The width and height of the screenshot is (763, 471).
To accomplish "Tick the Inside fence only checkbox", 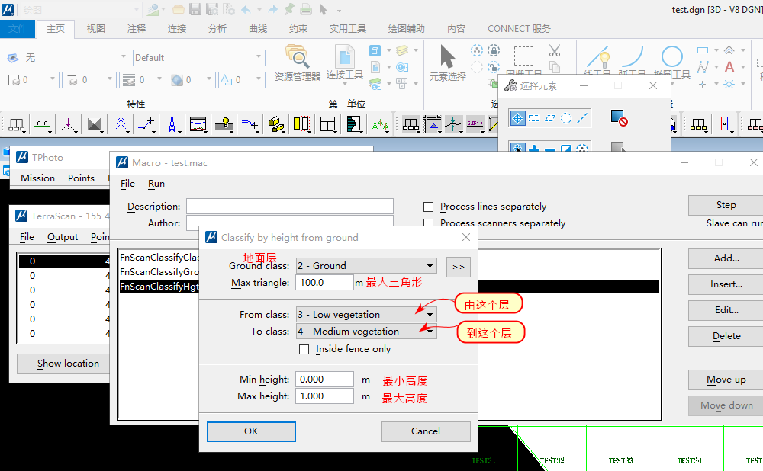I will [304, 350].
